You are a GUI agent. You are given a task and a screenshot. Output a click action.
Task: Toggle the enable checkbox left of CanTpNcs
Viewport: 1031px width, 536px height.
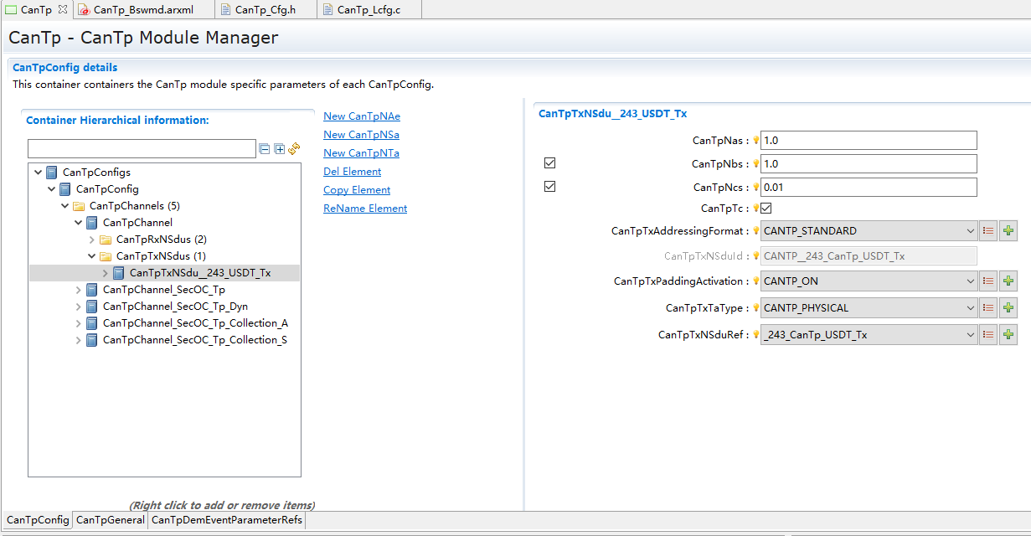click(x=550, y=187)
